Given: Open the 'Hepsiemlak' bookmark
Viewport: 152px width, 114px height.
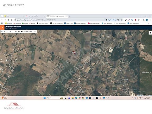Looking at the screenshot, I should [x=17, y=23].
